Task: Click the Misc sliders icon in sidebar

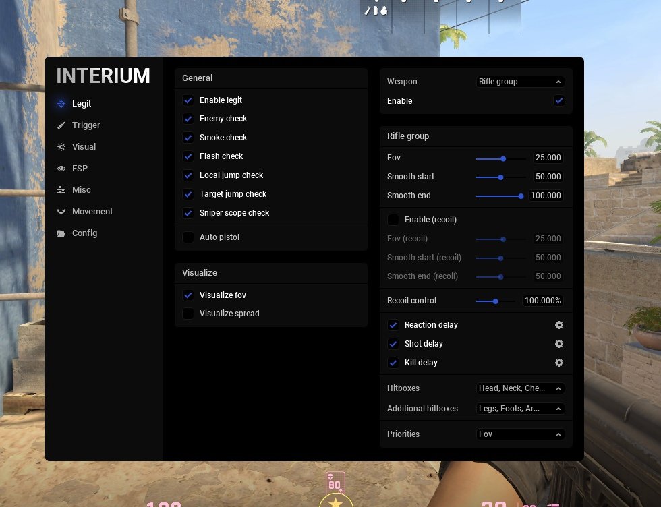Action: click(61, 189)
